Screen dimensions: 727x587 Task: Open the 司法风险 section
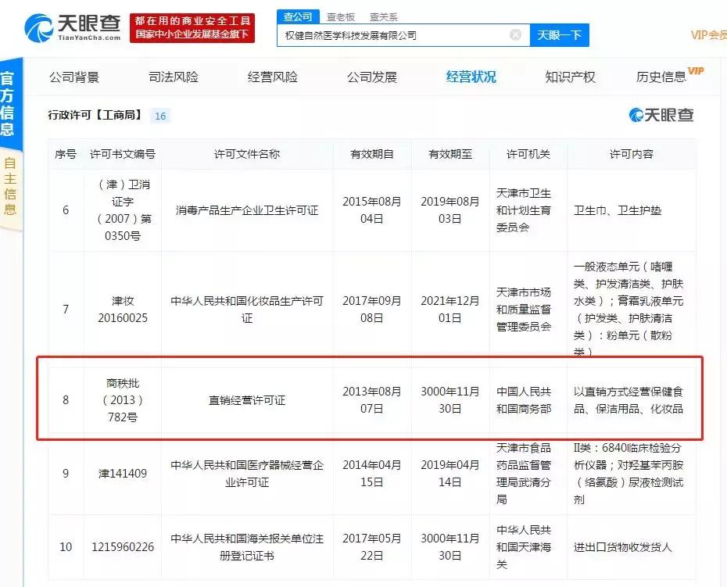[x=173, y=76]
